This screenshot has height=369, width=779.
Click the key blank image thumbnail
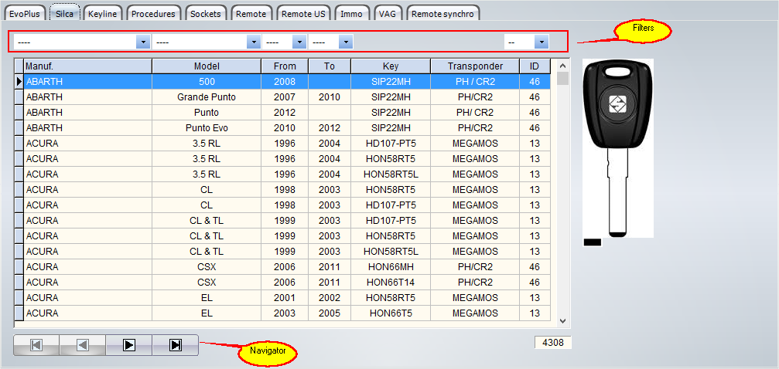pos(618,148)
